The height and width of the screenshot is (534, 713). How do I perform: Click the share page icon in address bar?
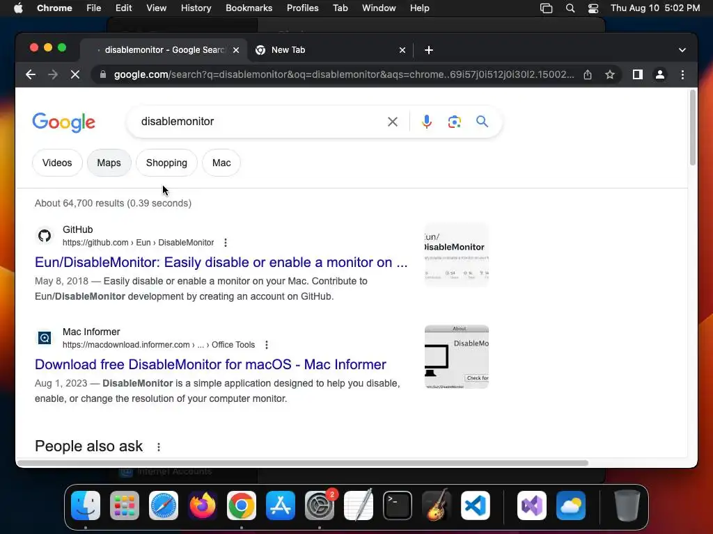(588, 74)
